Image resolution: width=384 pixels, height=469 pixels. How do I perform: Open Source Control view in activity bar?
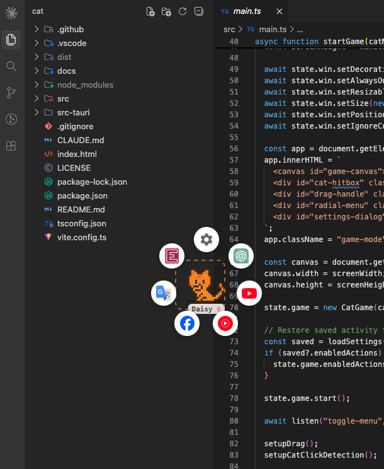(x=11, y=93)
